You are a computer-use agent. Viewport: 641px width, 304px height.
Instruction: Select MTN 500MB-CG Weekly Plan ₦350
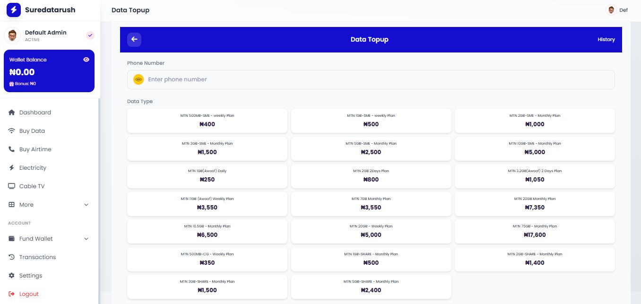tap(207, 259)
